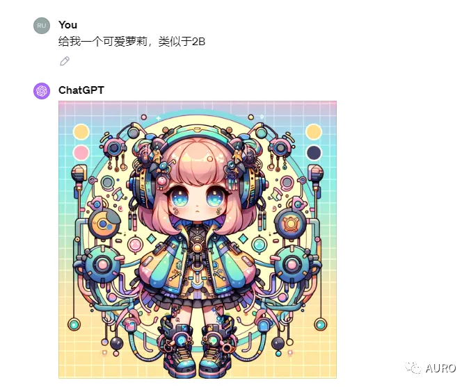The height and width of the screenshot is (387, 471).
Task: Click the green headband visor on girl's head
Action: point(197,132)
